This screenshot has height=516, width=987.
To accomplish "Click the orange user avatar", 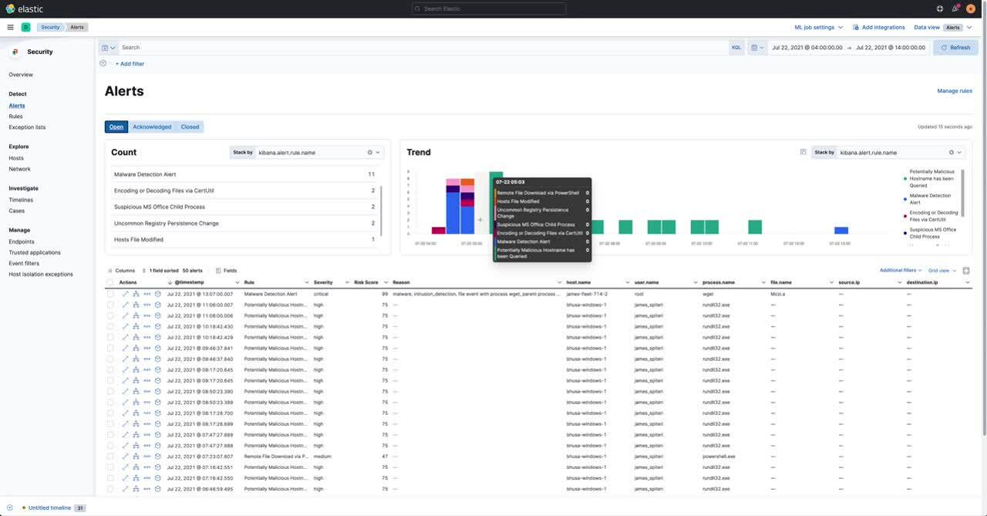I will click(971, 8).
